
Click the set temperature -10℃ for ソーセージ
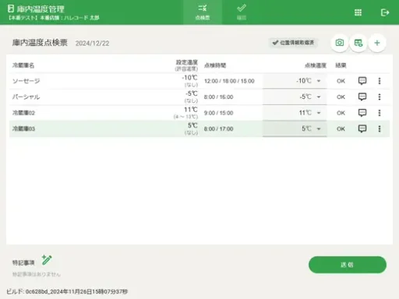190,78
